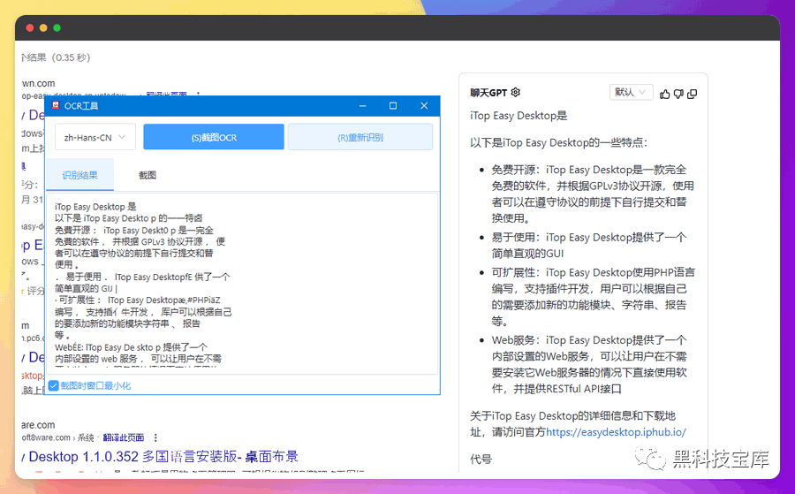
Task: Open the easydesktop.iphub.io link
Action: click(616, 432)
